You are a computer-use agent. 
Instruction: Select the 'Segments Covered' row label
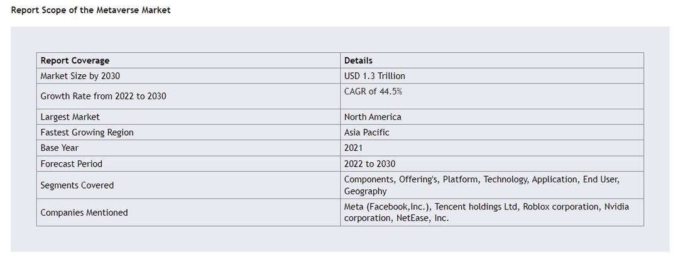pyautogui.click(x=77, y=185)
